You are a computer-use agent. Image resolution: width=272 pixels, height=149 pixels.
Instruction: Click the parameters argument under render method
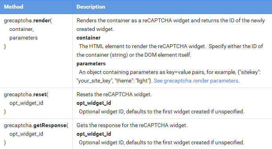click(x=24, y=38)
